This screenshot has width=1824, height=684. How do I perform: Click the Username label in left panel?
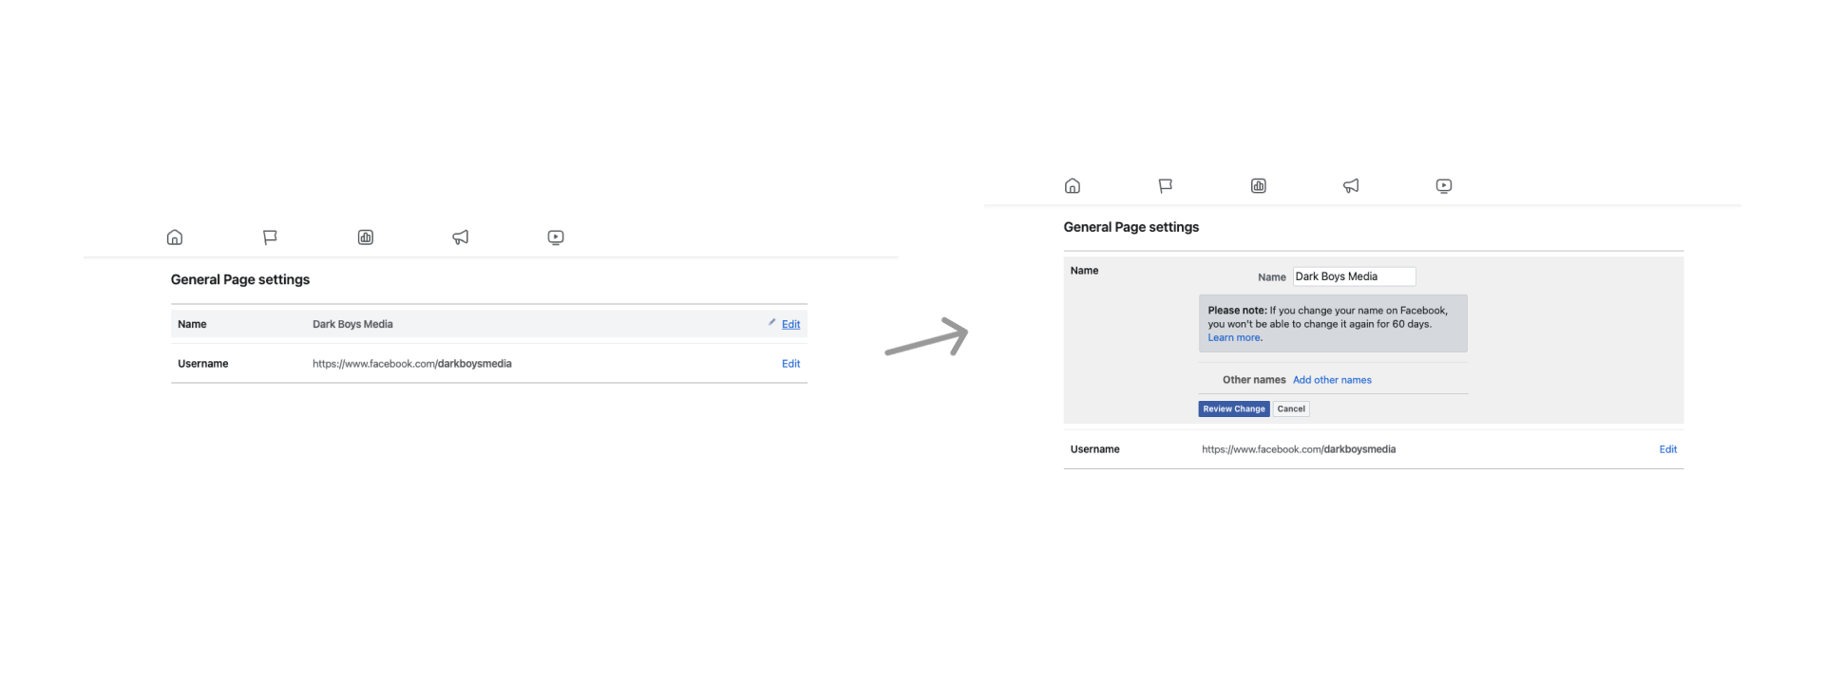click(x=203, y=364)
